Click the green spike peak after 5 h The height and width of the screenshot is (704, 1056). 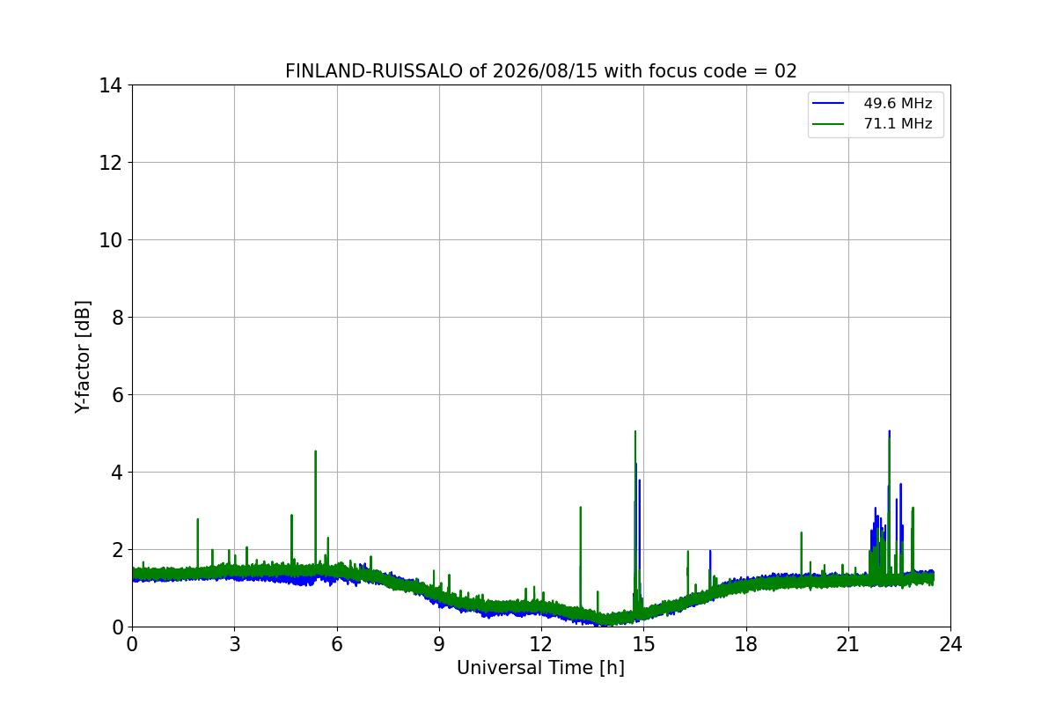click(x=315, y=451)
